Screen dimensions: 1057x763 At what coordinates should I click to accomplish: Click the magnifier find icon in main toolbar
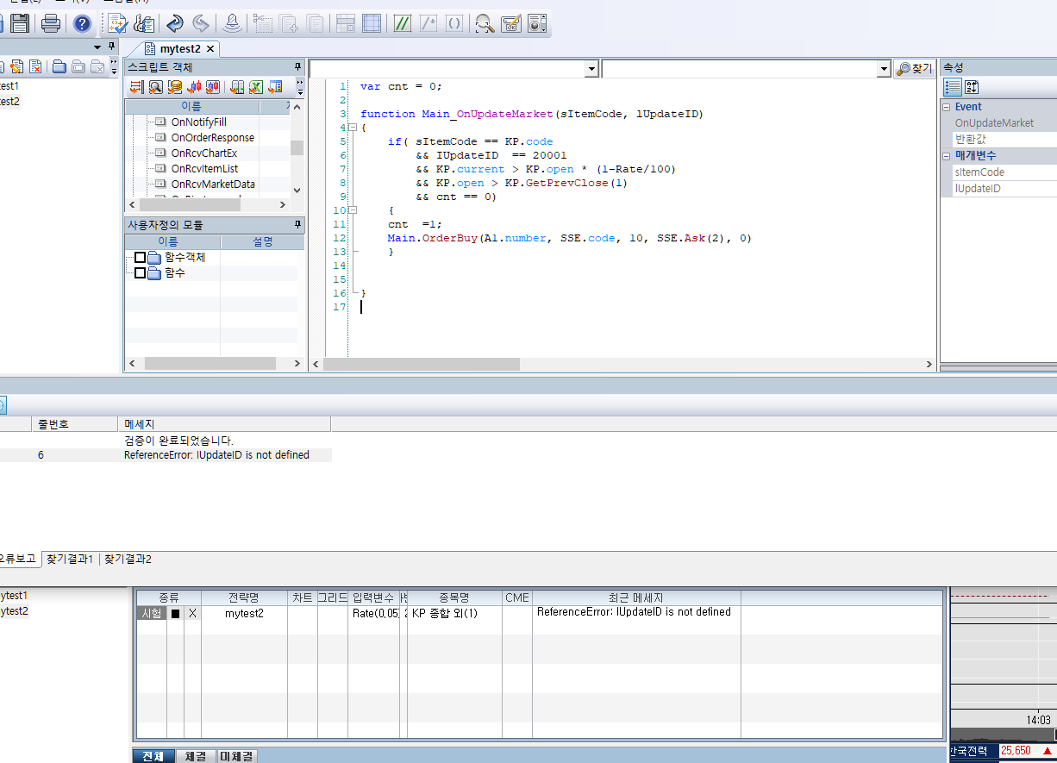(485, 23)
